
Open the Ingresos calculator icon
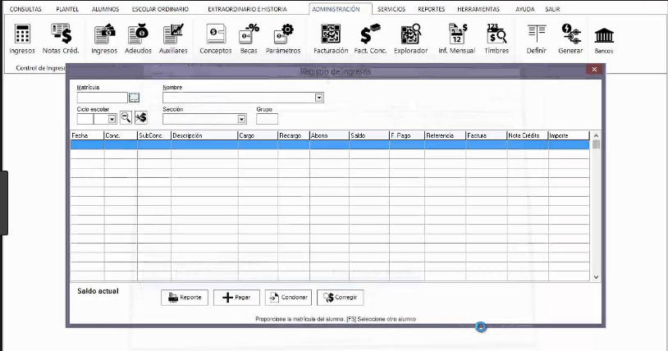click(x=22, y=39)
